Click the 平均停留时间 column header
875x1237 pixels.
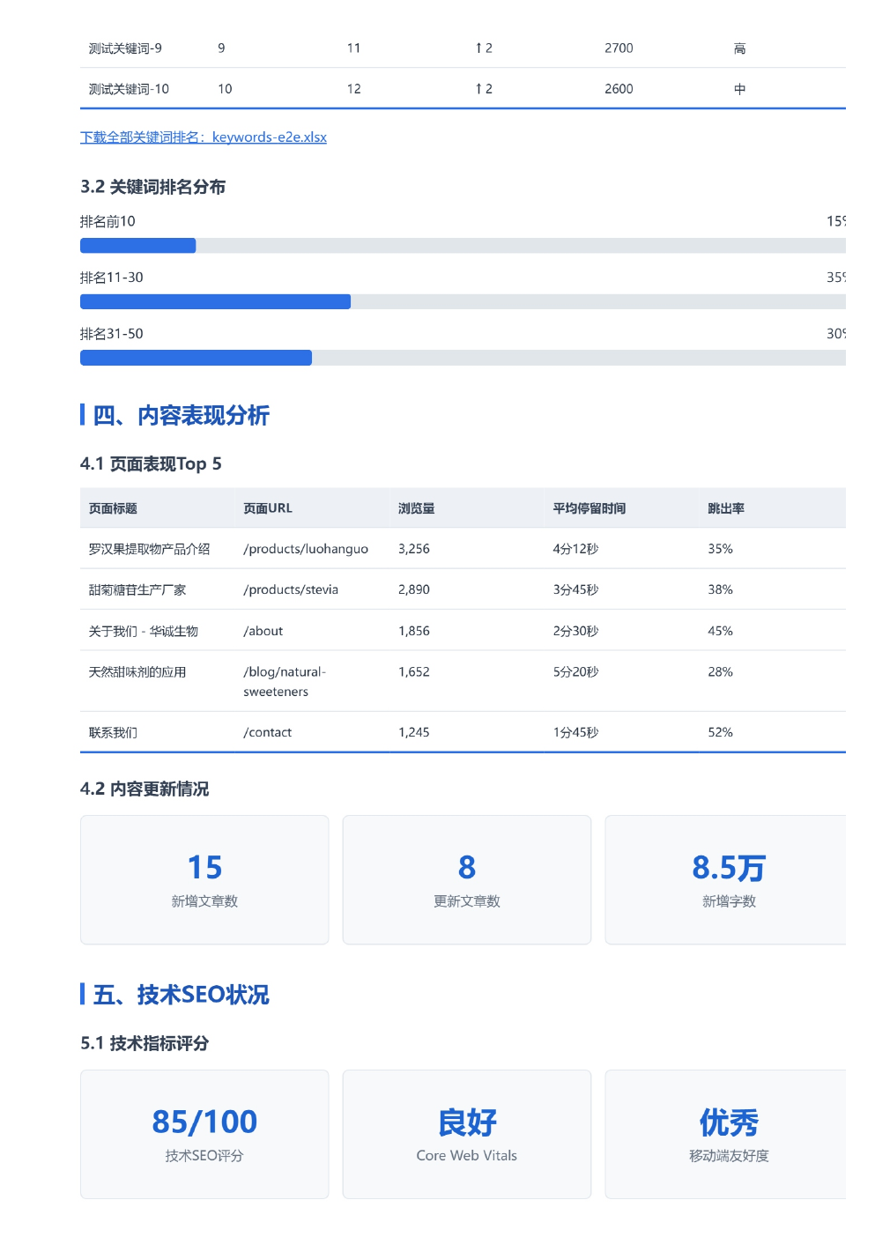pos(590,508)
